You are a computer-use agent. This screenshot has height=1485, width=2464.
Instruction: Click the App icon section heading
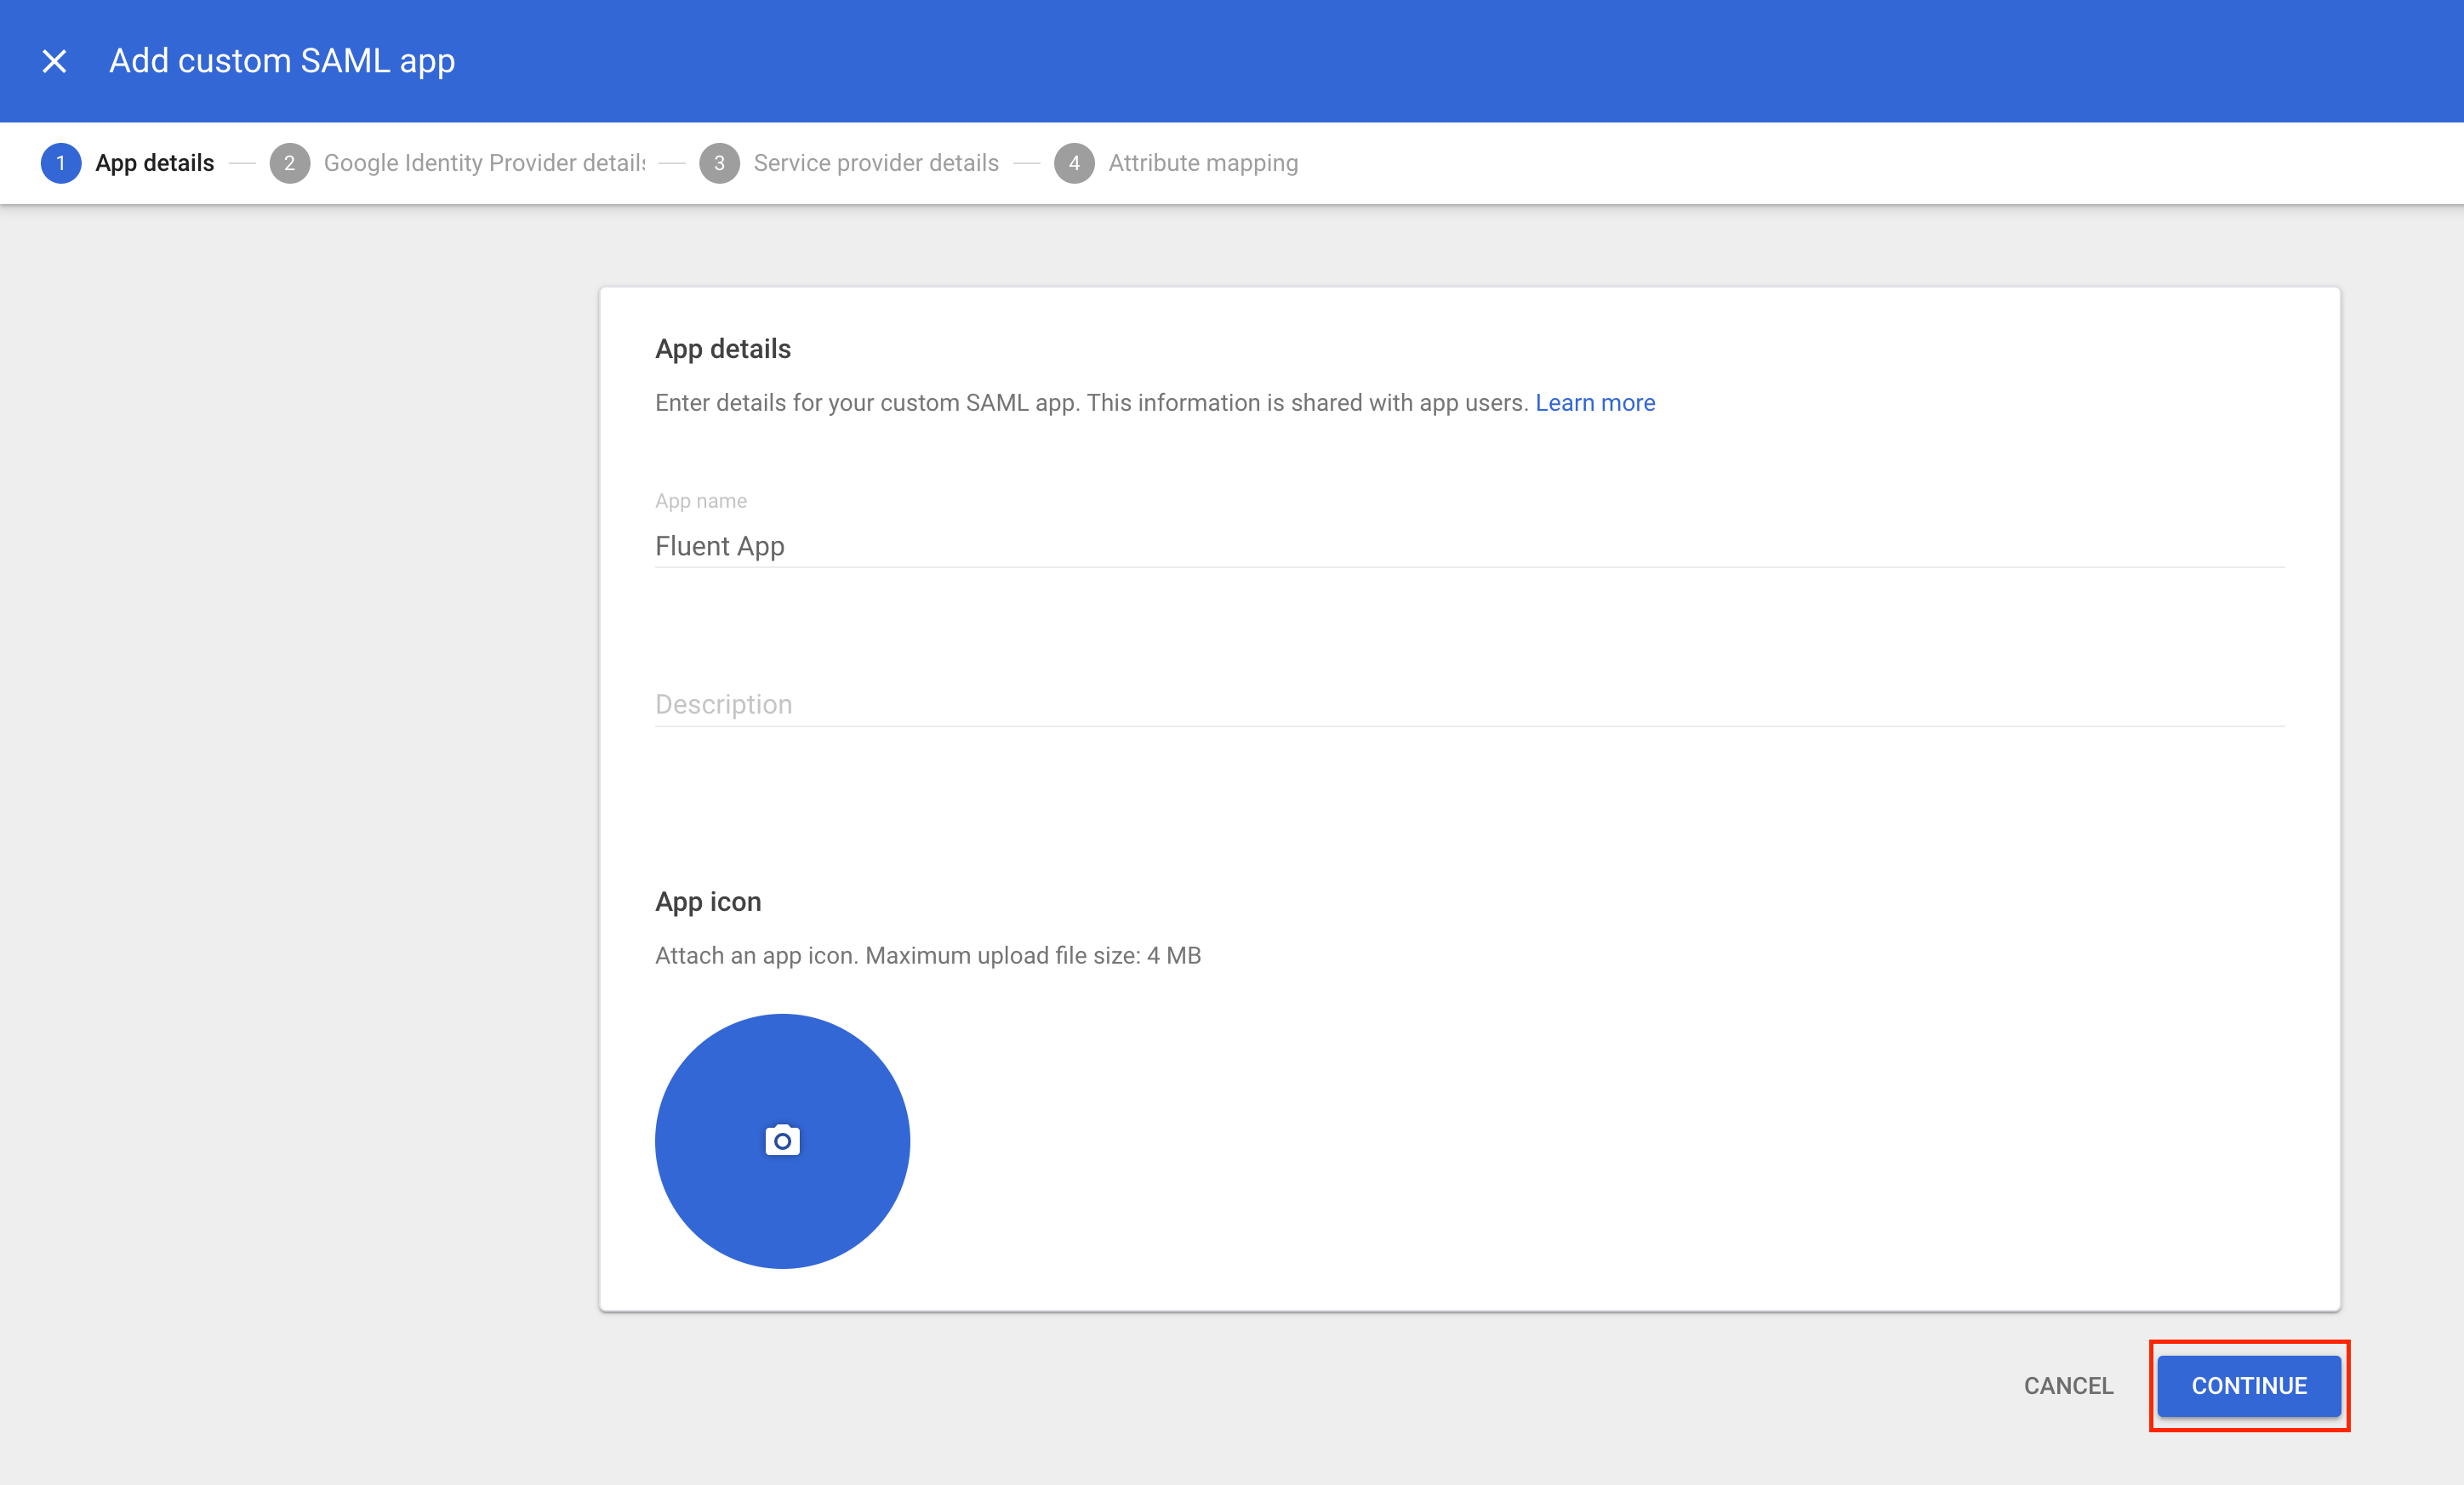pyautogui.click(x=708, y=902)
